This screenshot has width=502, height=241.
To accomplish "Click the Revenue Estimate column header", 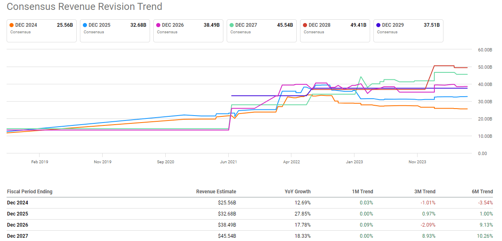I will coord(216,192).
